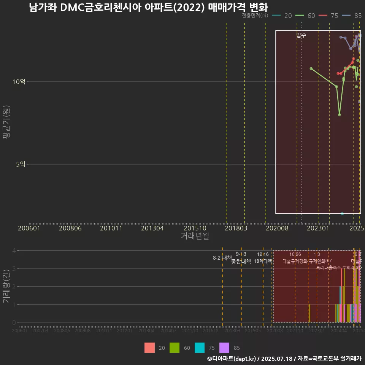This screenshot has width=365, height=365.
Task: Click '202404' on the volume chart x-axis
Action: pyautogui.click(x=339, y=330)
